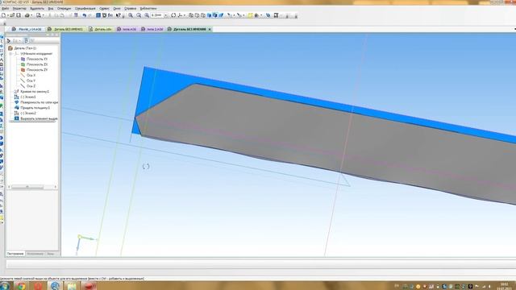Click the view orientation axes icon
Screen dimensions: 516x290
pyautogui.click(x=180, y=15)
